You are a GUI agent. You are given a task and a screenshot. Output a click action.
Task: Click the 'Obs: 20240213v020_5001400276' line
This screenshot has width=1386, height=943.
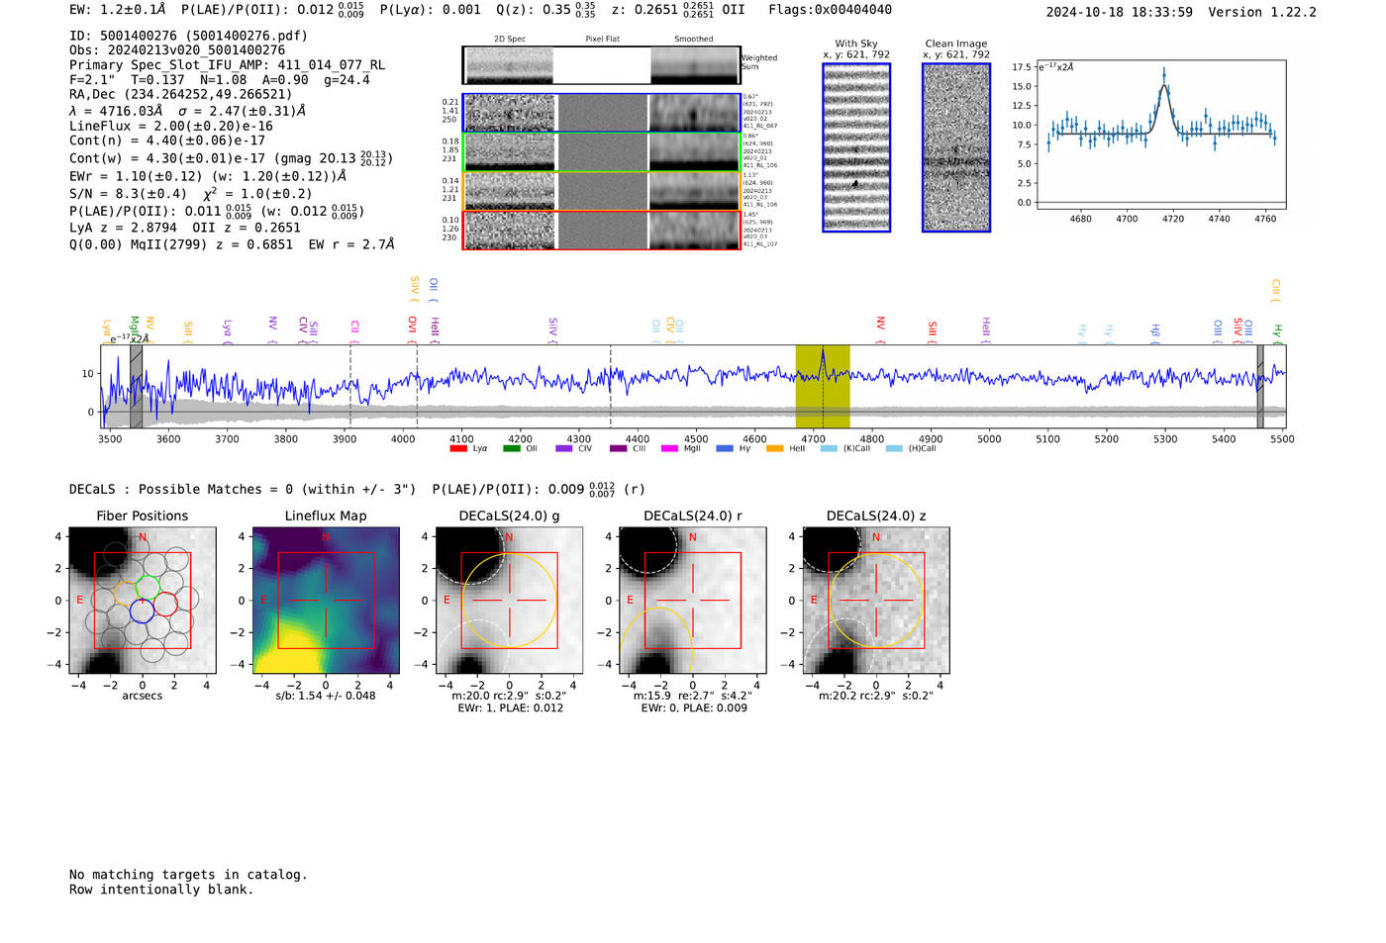[177, 49]
